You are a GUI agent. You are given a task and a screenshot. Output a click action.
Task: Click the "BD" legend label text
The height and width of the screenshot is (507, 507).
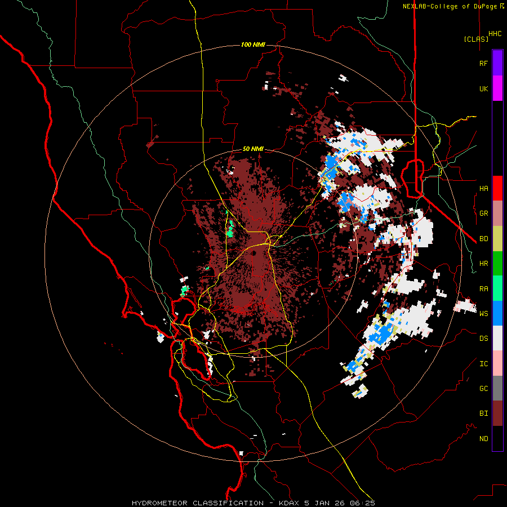483,239
